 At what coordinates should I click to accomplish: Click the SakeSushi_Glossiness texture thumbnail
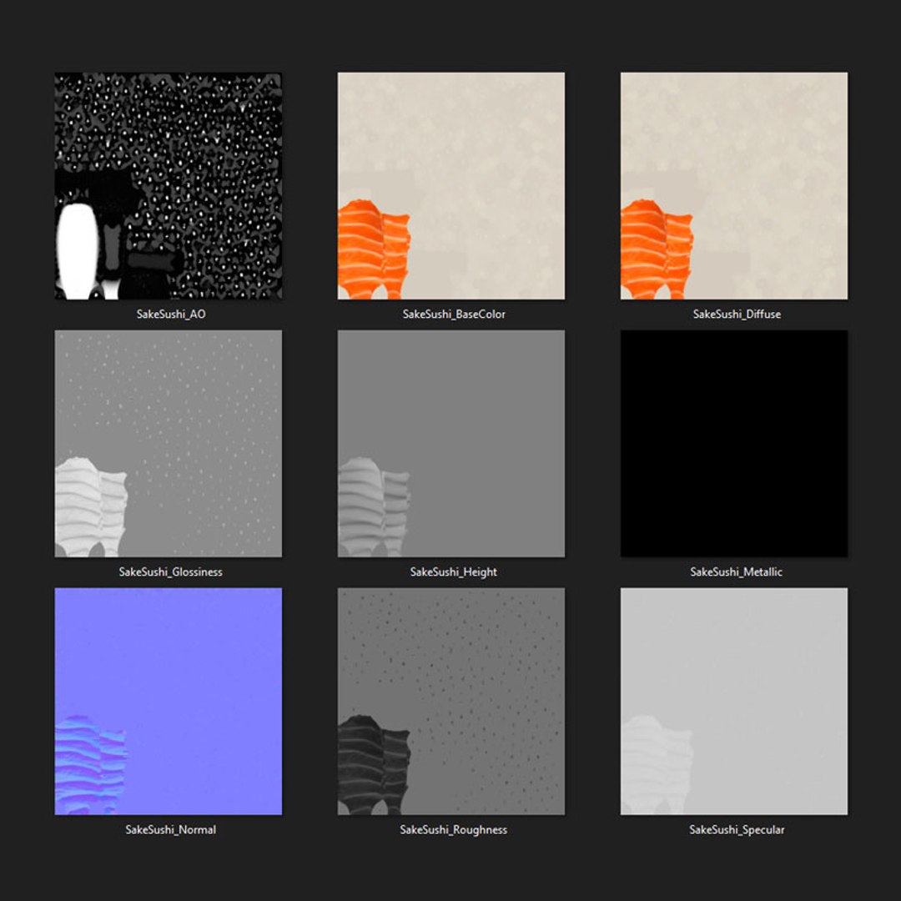169,444
